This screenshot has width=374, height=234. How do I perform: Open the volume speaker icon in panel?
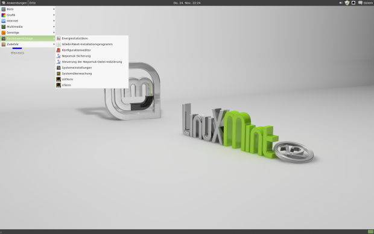[341, 3]
